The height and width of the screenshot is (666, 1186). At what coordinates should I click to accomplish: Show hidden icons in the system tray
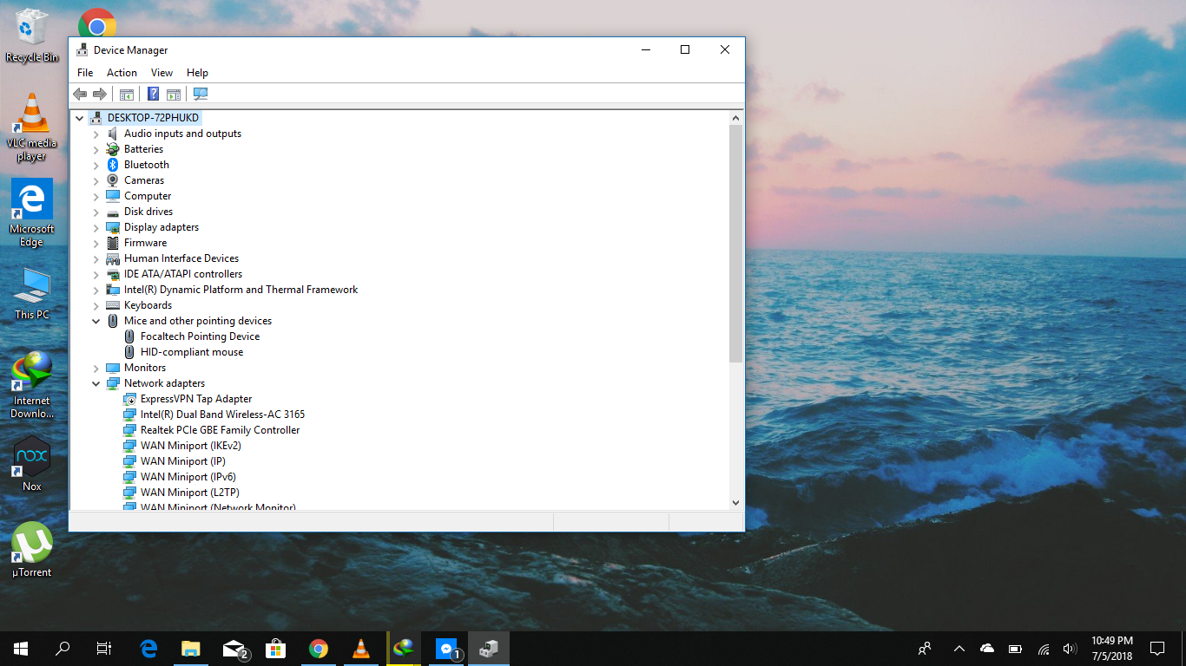[x=959, y=649]
